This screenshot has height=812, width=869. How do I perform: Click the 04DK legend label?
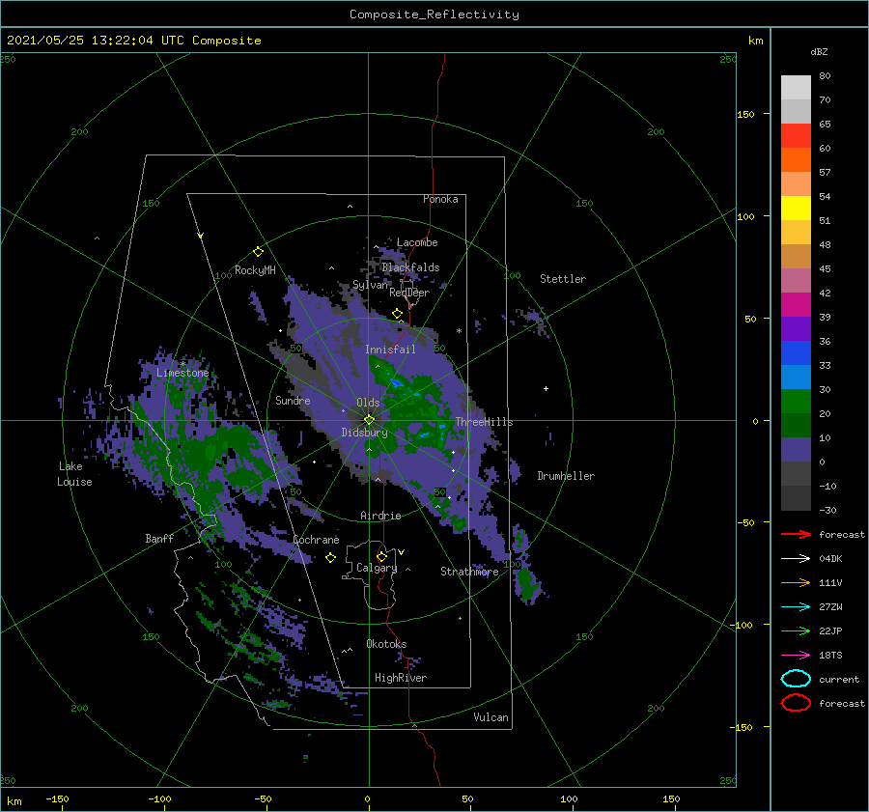pyautogui.click(x=830, y=559)
